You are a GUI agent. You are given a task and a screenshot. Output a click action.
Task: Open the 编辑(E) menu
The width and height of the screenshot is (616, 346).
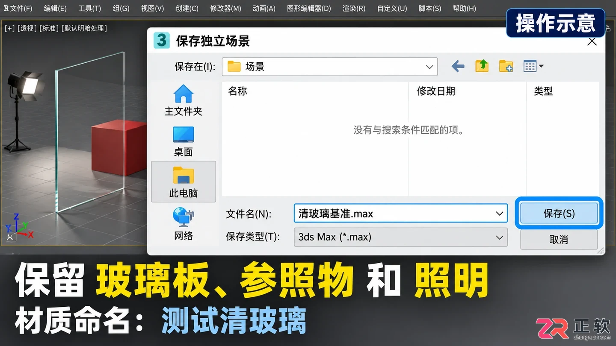tap(55, 8)
